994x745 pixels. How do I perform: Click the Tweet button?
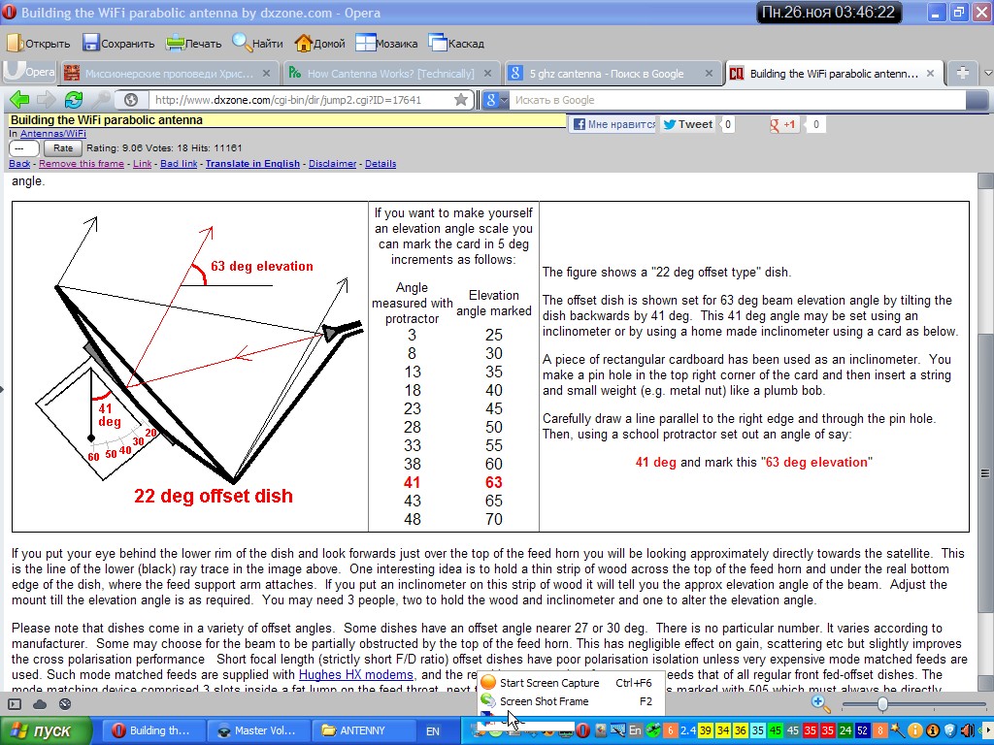(688, 124)
